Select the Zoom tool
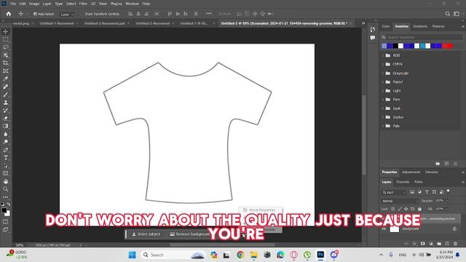The width and height of the screenshot is (466, 262). click(x=6, y=189)
